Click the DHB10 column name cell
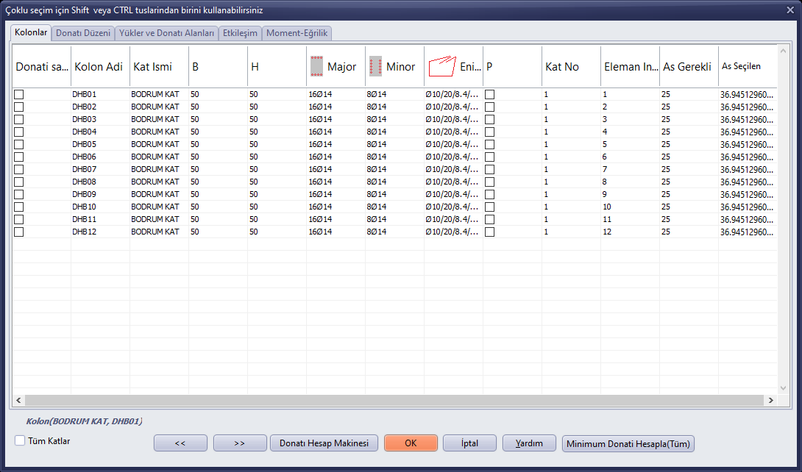The image size is (802, 472). [100, 207]
